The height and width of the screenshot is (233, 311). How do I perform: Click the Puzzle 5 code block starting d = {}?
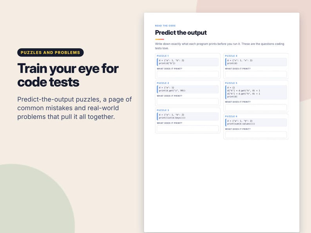(x=256, y=92)
